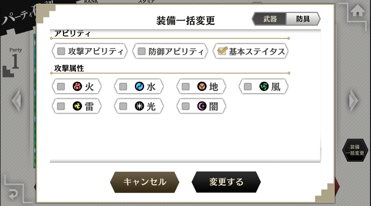This screenshot has height=206, width=371.
Task: Click the キャンセル button
Action: tap(144, 182)
